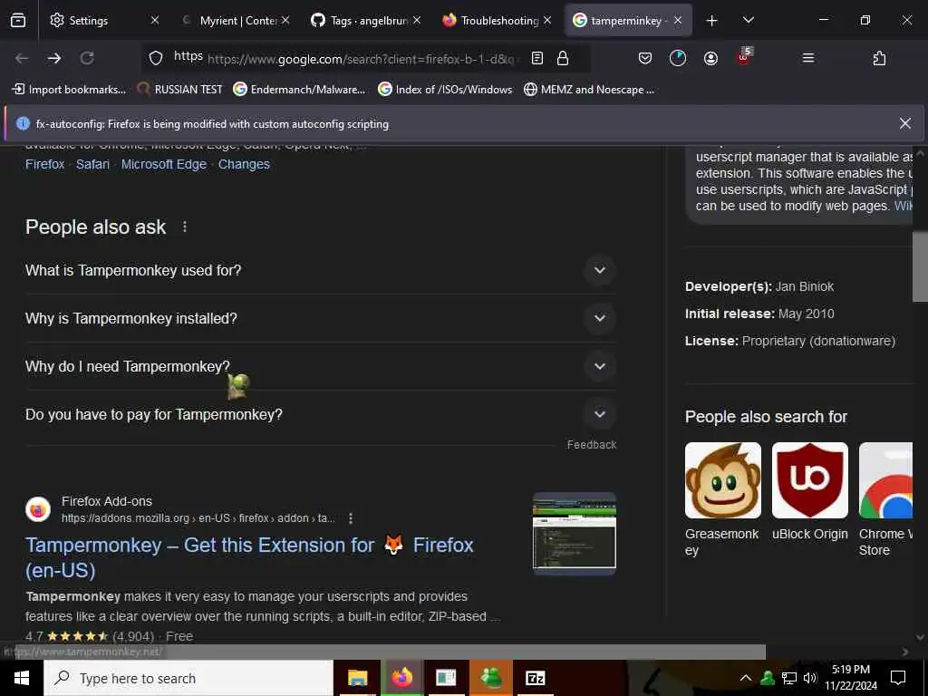Open the Chrome Web Store related search

coord(886,500)
